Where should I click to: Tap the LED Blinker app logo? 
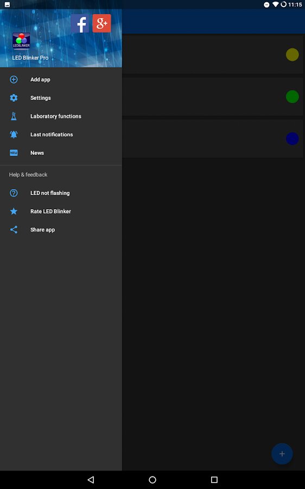[21, 41]
